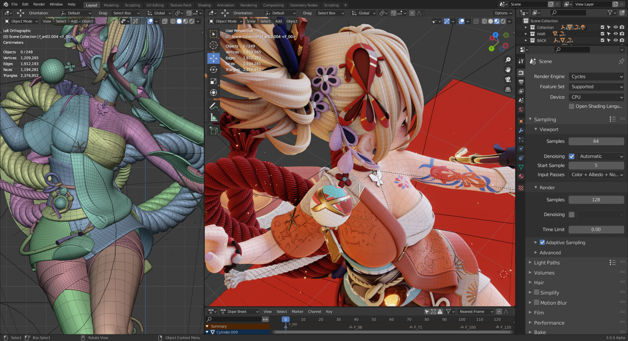The image size is (628, 341).
Task: Switch to Shading workspace tab
Action: click(x=204, y=5)
